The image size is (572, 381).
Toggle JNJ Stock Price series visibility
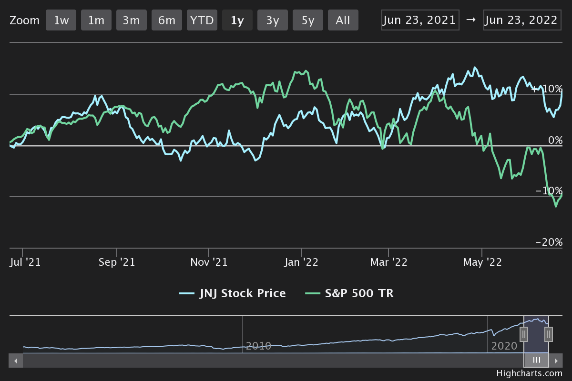[x=233, y=293]
